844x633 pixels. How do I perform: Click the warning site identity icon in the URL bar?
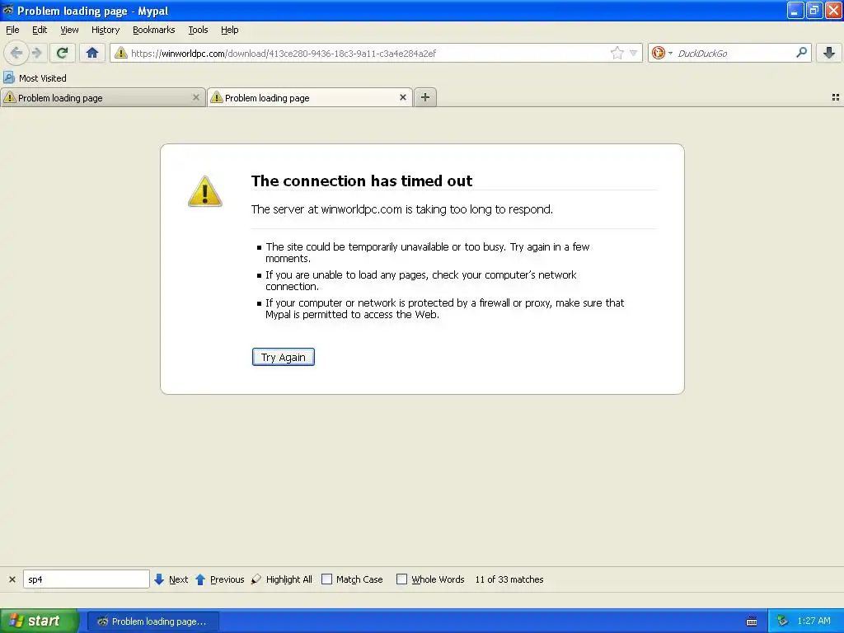point(120,53)
